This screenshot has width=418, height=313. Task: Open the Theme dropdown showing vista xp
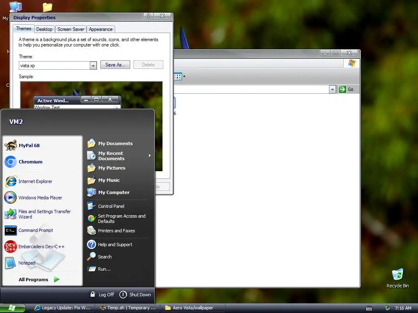pyautogui.click(x=93, y=66)
